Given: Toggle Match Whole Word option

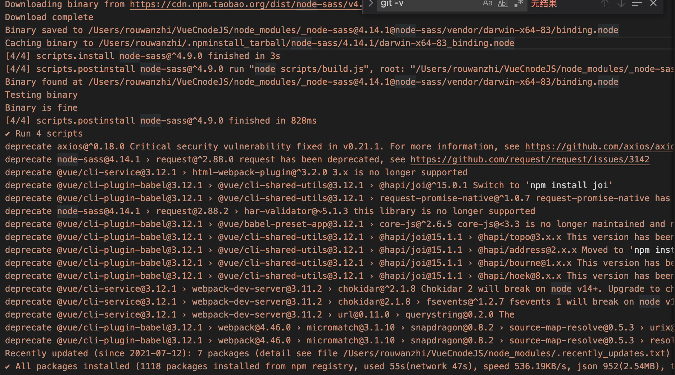Looking at the screenshot, I should pos(503,4).
